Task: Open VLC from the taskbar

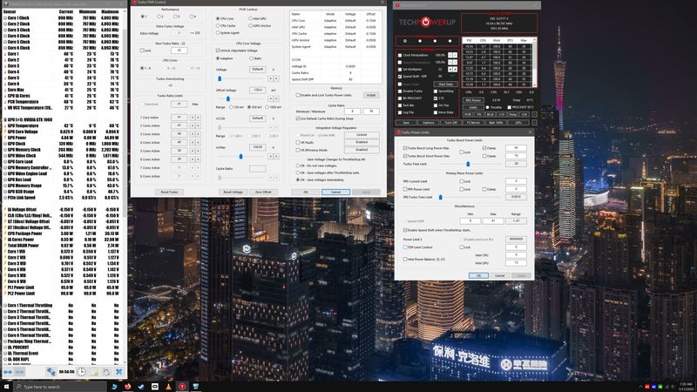Action: tap(168, 387)
